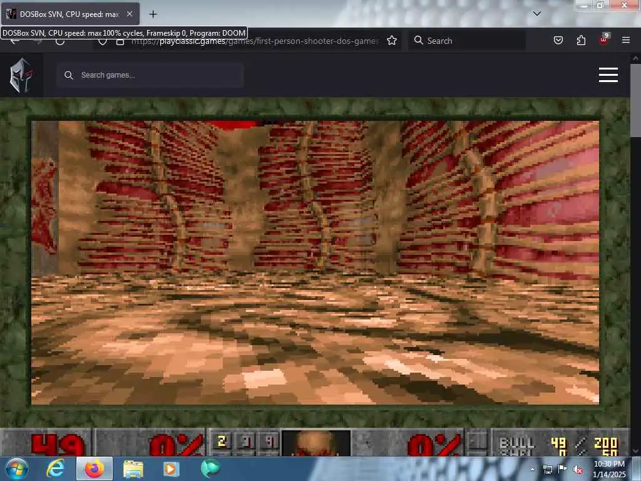Screen dimensions: 641x481
Task: Show hidden system tray icons
Action: 532,469
